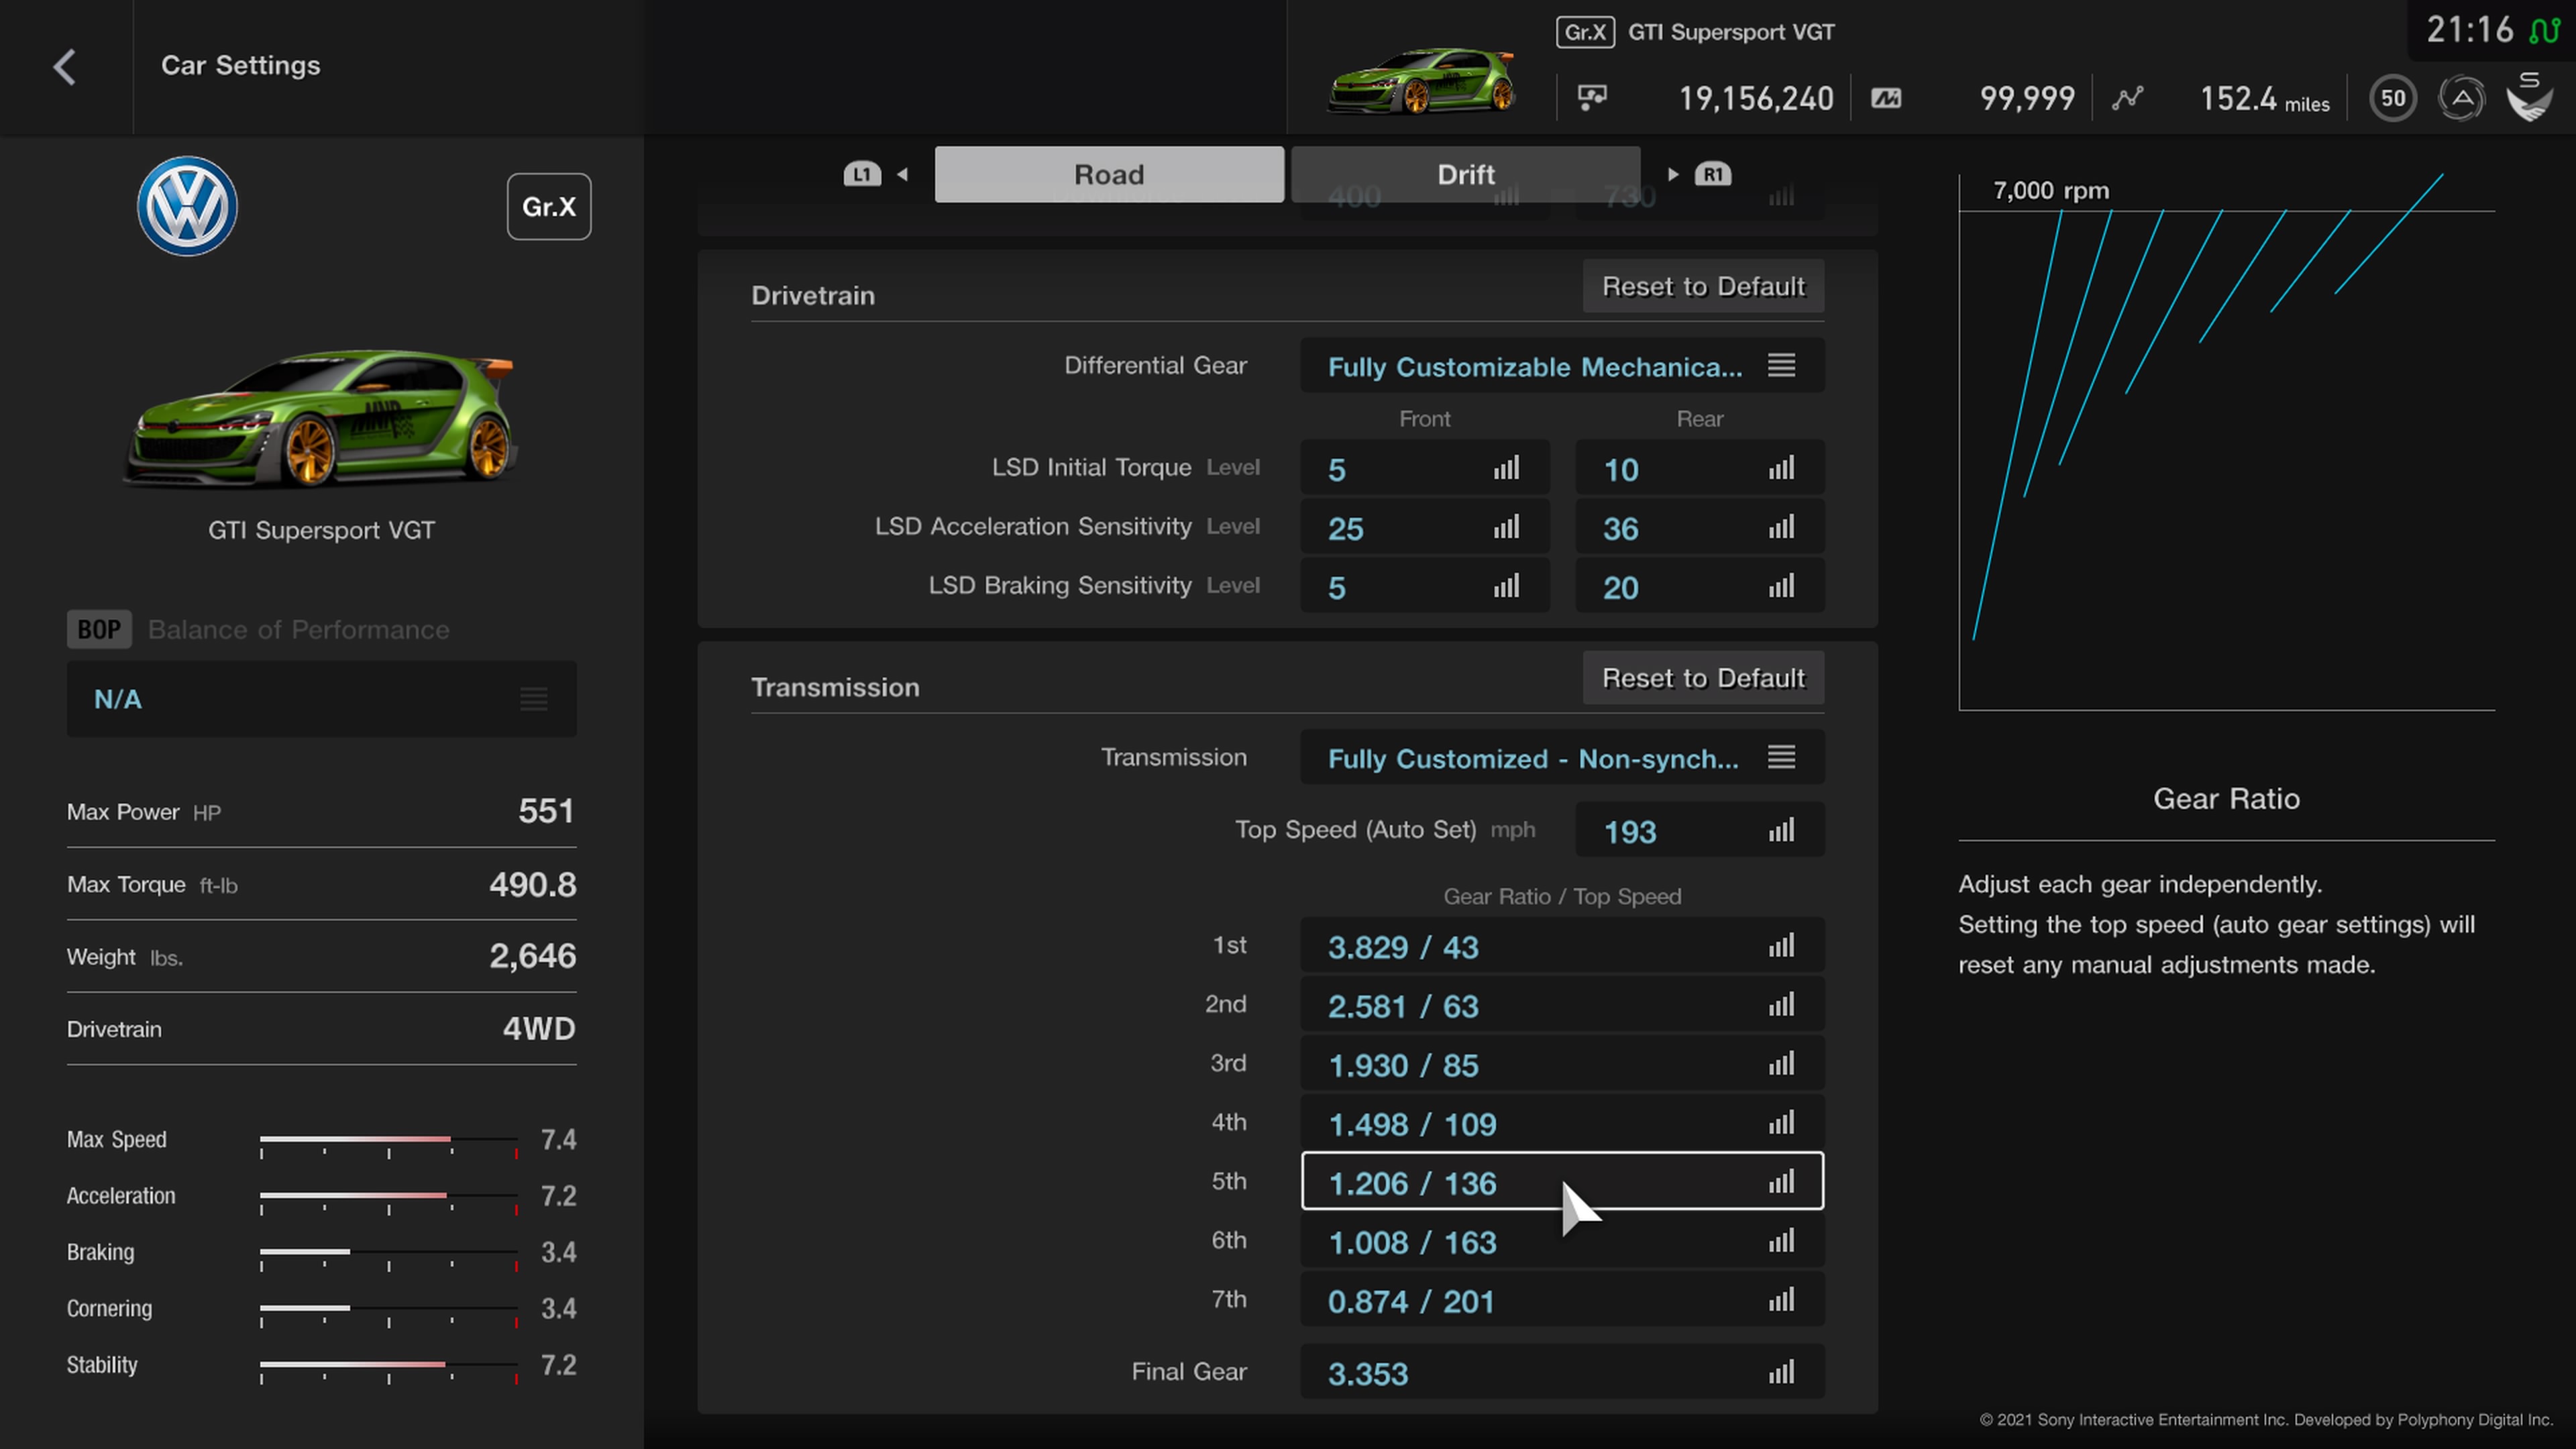This screenshot has height=1449, width=2576.
Task: Select the 4th gear ratio 1.498 / 109
Action: [x=1562, y=1123]
